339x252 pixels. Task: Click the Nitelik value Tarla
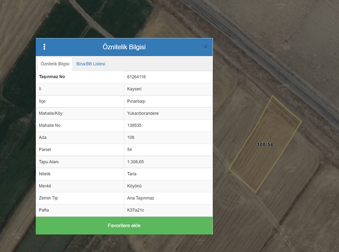point(132,174)
